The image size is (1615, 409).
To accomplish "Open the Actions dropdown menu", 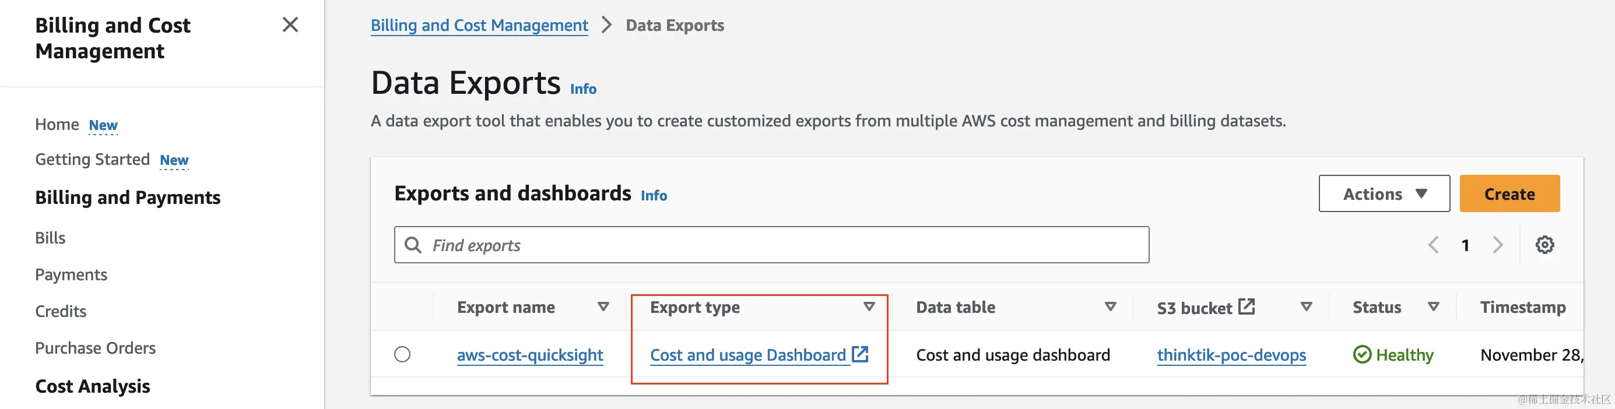I will point(1384,193).
